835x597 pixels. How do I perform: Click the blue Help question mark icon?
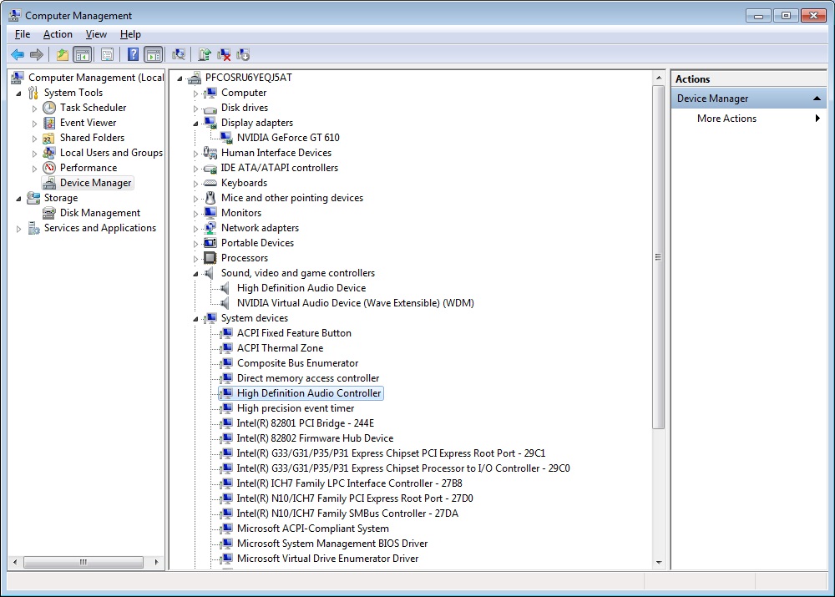point(133,54)
